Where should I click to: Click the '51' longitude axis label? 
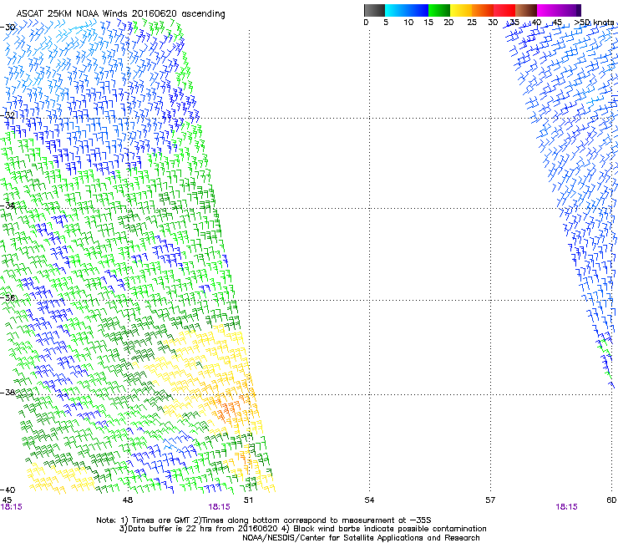(x=248, y=500)
